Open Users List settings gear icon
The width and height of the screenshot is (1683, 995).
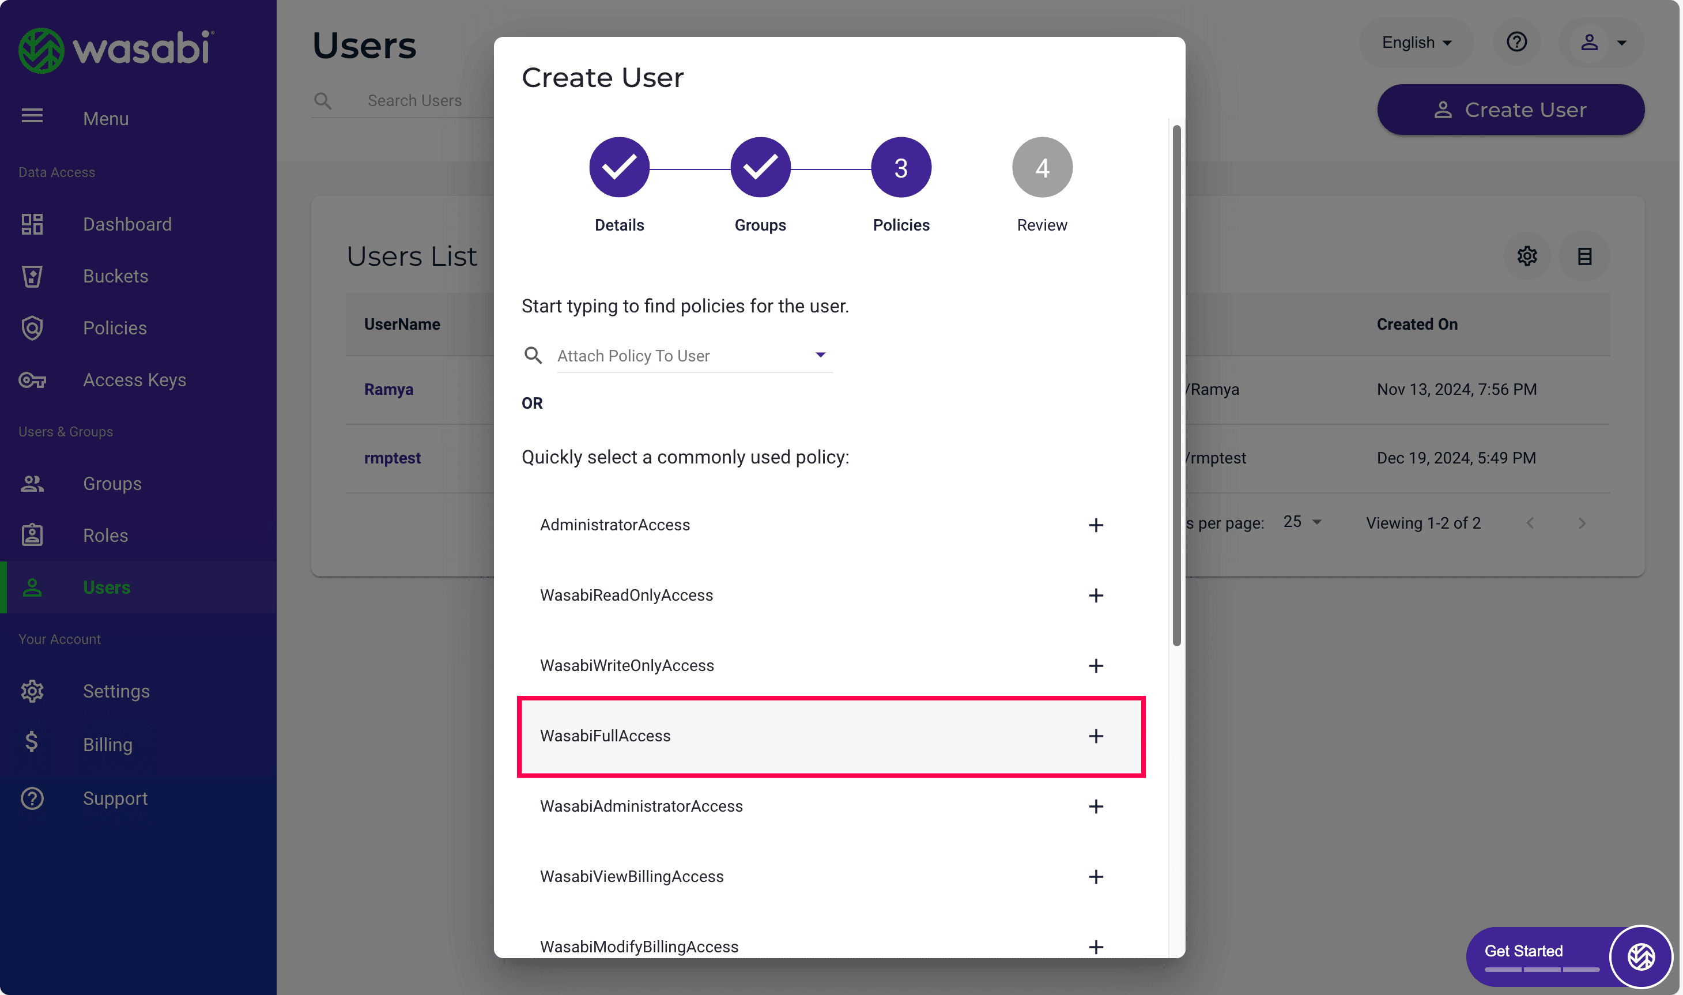1526,256
